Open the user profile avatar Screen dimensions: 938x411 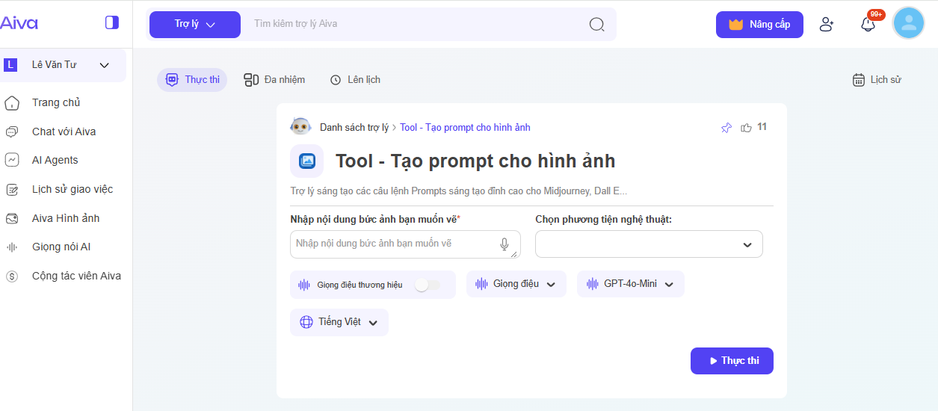909,23
